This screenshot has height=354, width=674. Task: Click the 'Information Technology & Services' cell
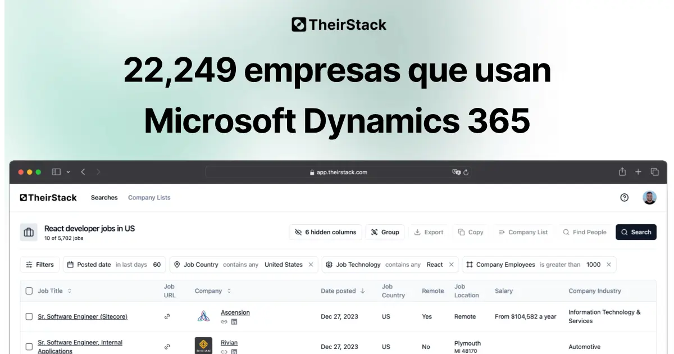pos(605,317)
